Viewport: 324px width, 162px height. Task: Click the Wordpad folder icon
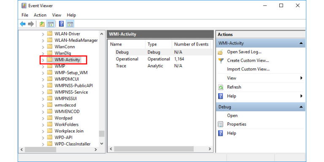coord(50,118)
